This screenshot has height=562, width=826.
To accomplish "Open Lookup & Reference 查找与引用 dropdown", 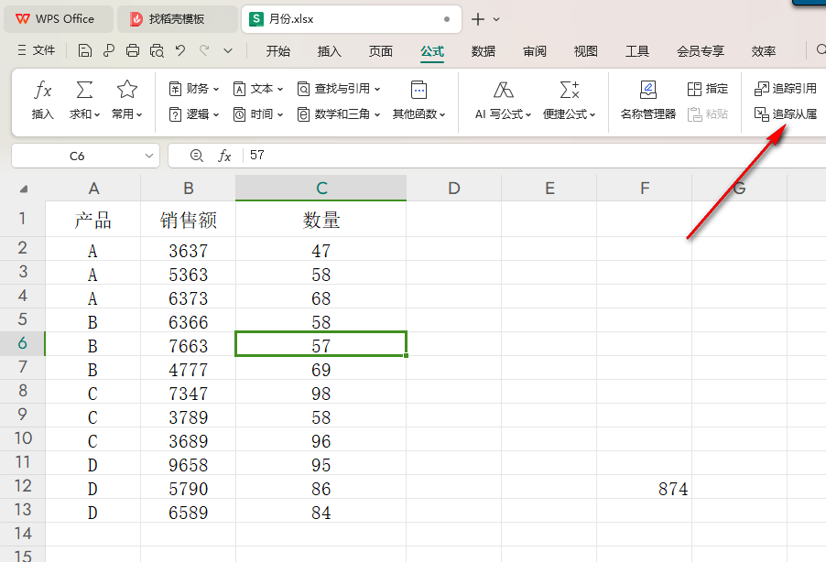I will pos(339,89).
